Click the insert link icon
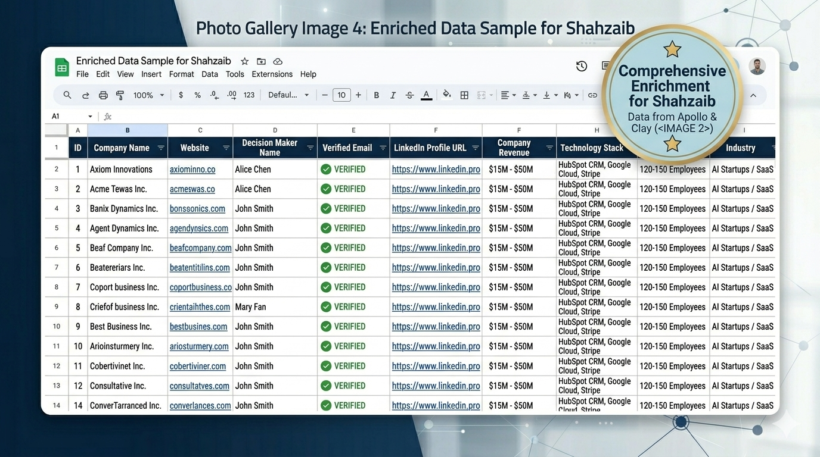 click(x=592, y=95)
